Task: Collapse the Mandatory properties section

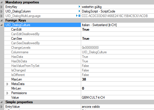Action: click(x=2, y=2)
